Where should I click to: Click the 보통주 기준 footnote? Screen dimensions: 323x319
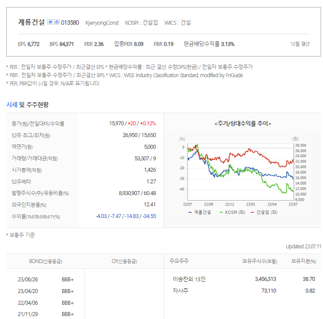(21, 235)
